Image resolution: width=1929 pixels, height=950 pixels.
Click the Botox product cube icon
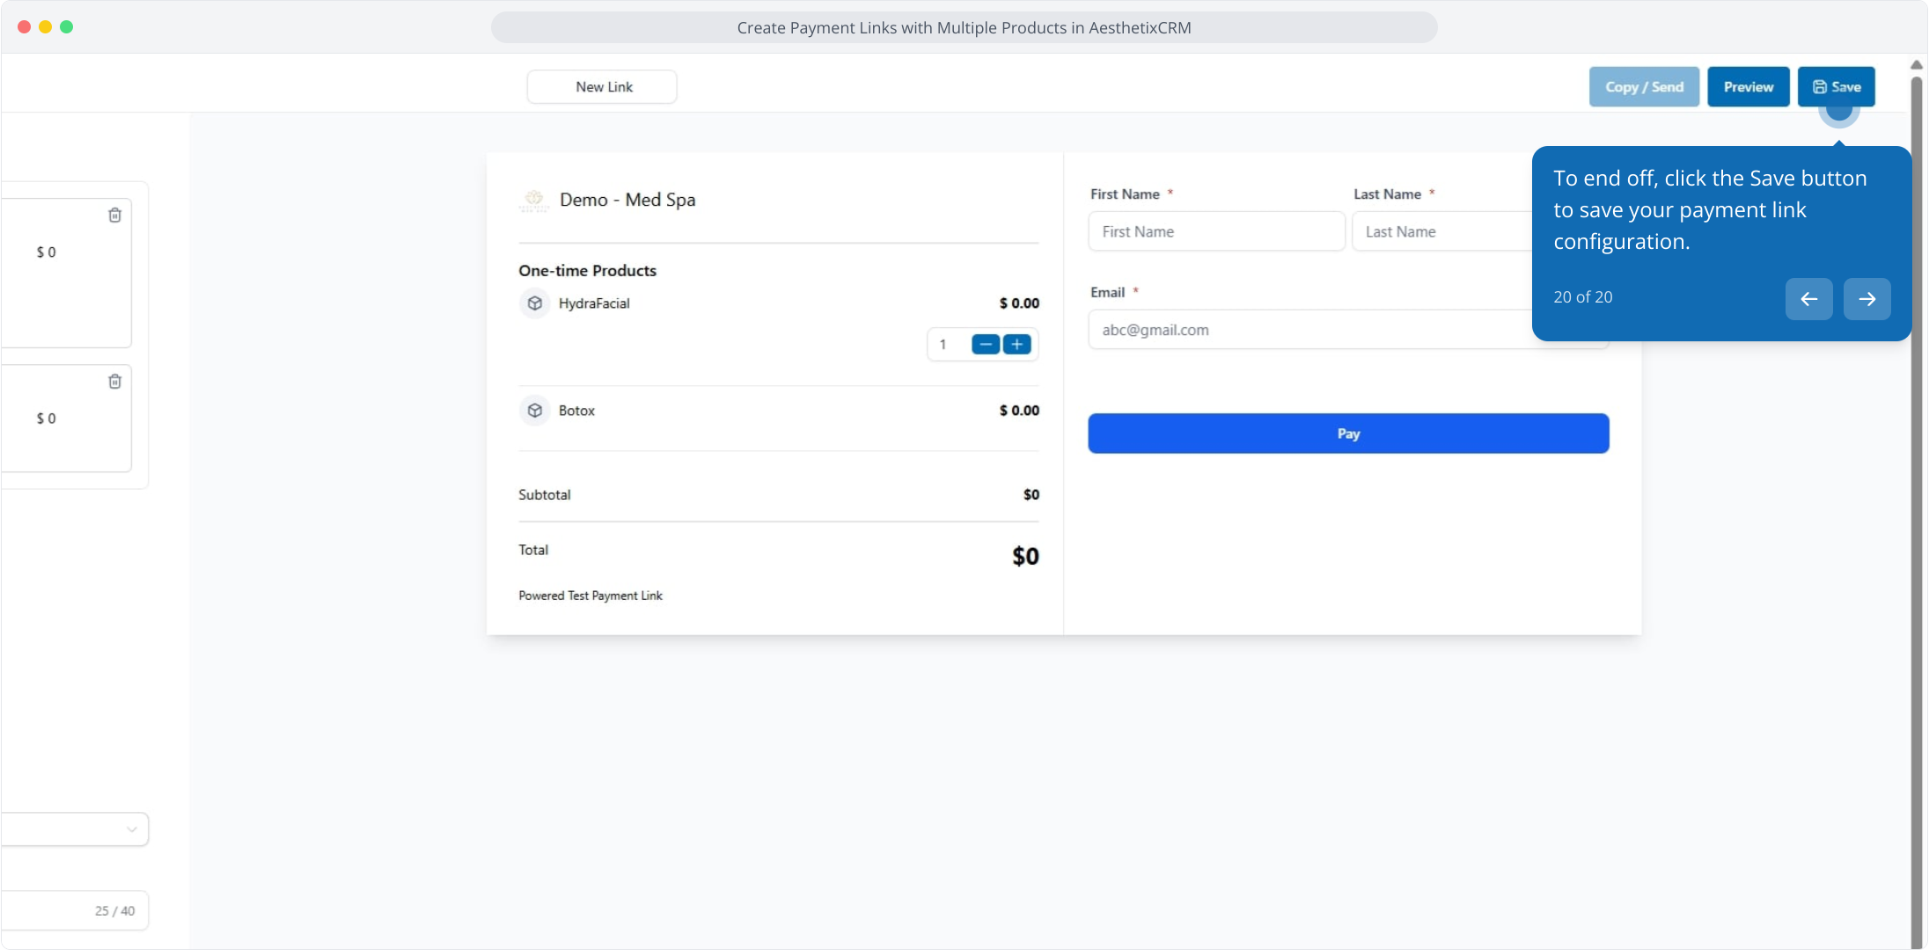pos(534,411)
